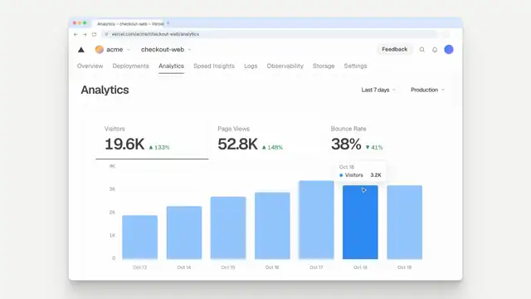Click the Oct 15 bar in chart
Viewport: 531px width, 299px height.
tap(228, 228)
